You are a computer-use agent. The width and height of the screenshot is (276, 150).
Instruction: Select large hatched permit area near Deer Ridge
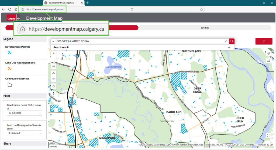pyautogui.click(x=175, y=79)
